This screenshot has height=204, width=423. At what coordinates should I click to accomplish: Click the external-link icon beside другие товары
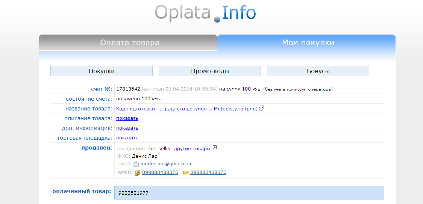[214, 148]
